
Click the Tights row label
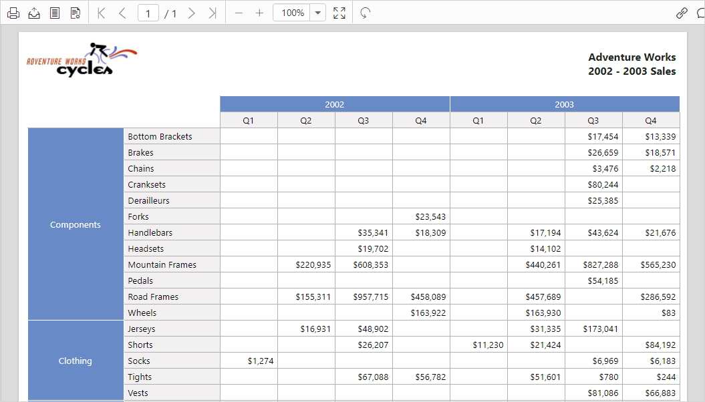coord(140,377)
